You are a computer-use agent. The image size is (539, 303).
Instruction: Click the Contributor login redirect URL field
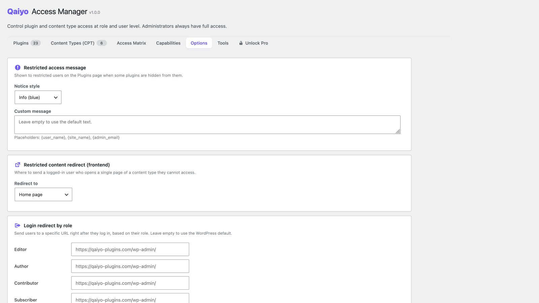click(130, 283)
